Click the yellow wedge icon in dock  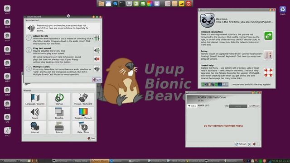[181, 4]
